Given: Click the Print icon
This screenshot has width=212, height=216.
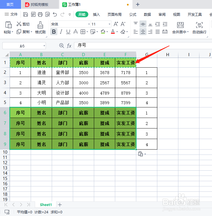Looking at the screenshot, I should 40,14.
